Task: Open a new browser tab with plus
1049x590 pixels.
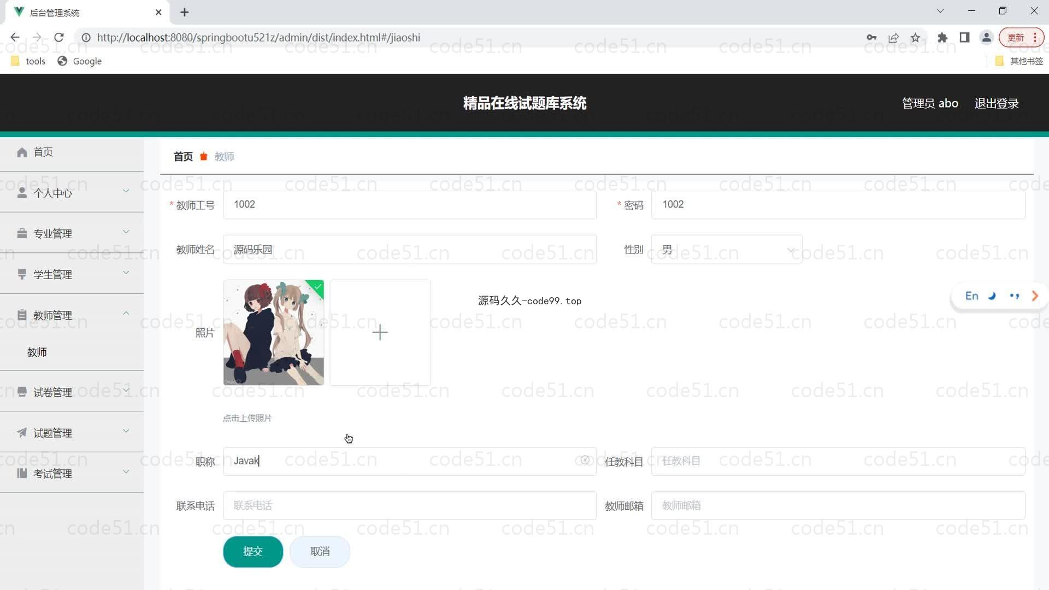Action: [x=185, y=12]
